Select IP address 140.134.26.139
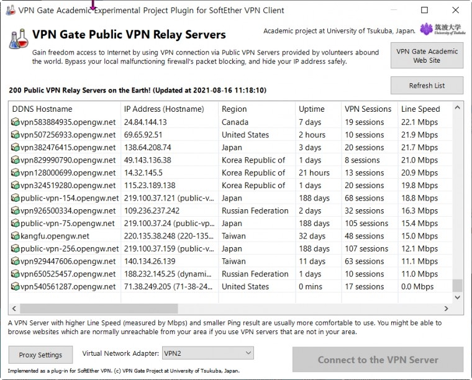The image size is (472, 380). [x=150, y=261]
